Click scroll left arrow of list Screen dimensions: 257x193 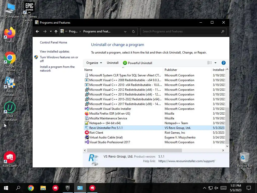coord(85,150)
